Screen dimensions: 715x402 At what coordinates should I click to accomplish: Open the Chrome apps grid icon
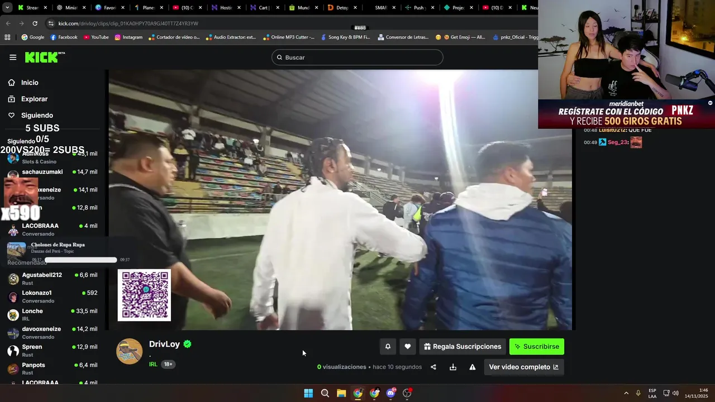tap(7, 37)
